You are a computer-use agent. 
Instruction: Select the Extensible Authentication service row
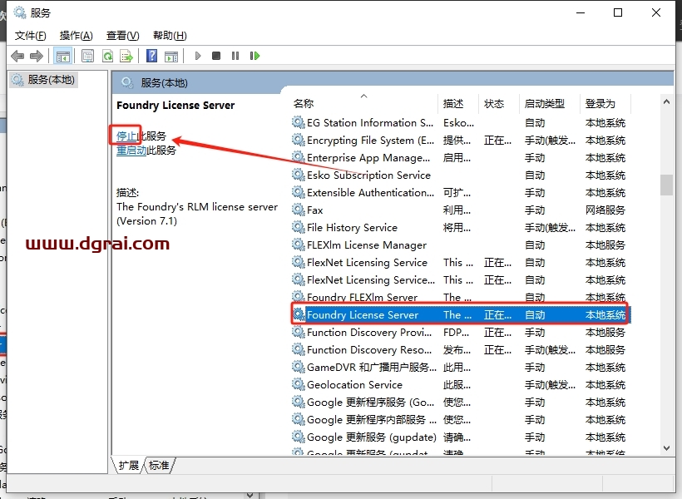click(459, 192)
